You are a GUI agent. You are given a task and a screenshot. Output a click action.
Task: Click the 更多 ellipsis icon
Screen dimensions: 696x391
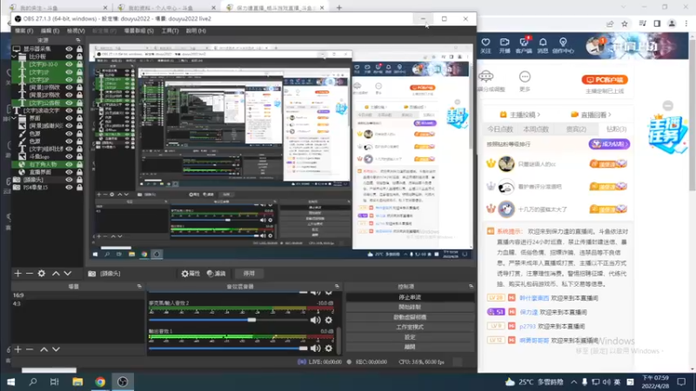coord(525,76)
